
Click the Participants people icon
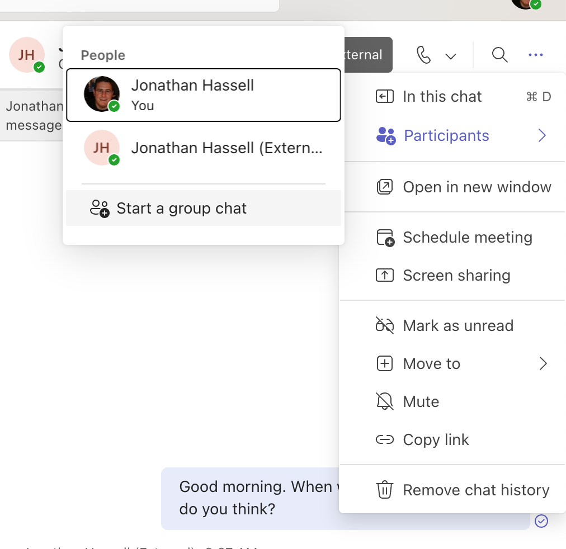385,136
